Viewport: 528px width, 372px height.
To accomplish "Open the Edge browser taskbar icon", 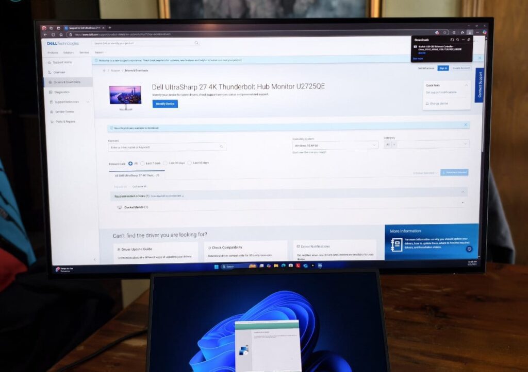I will (x=284, y=265).
